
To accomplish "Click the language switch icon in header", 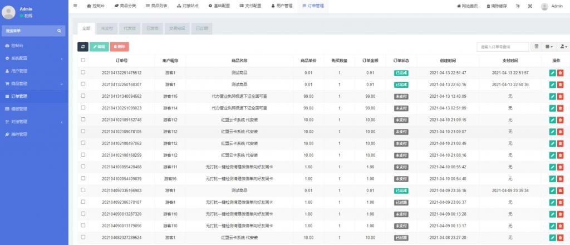I will pos(518,6).
